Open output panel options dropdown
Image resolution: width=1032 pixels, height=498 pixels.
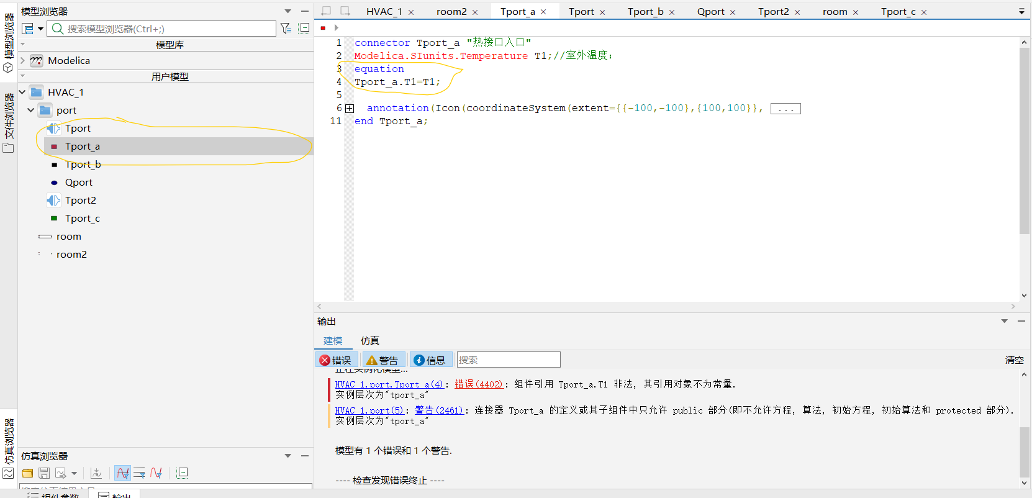pyautogui.click(x=1004, y=321)
